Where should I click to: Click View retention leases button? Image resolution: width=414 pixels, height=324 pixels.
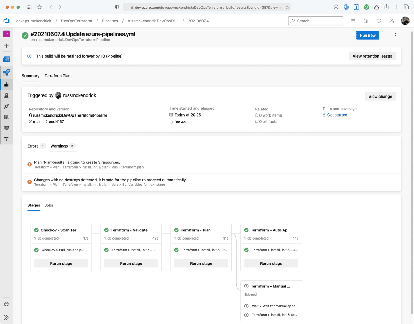(x=372, y=56)
